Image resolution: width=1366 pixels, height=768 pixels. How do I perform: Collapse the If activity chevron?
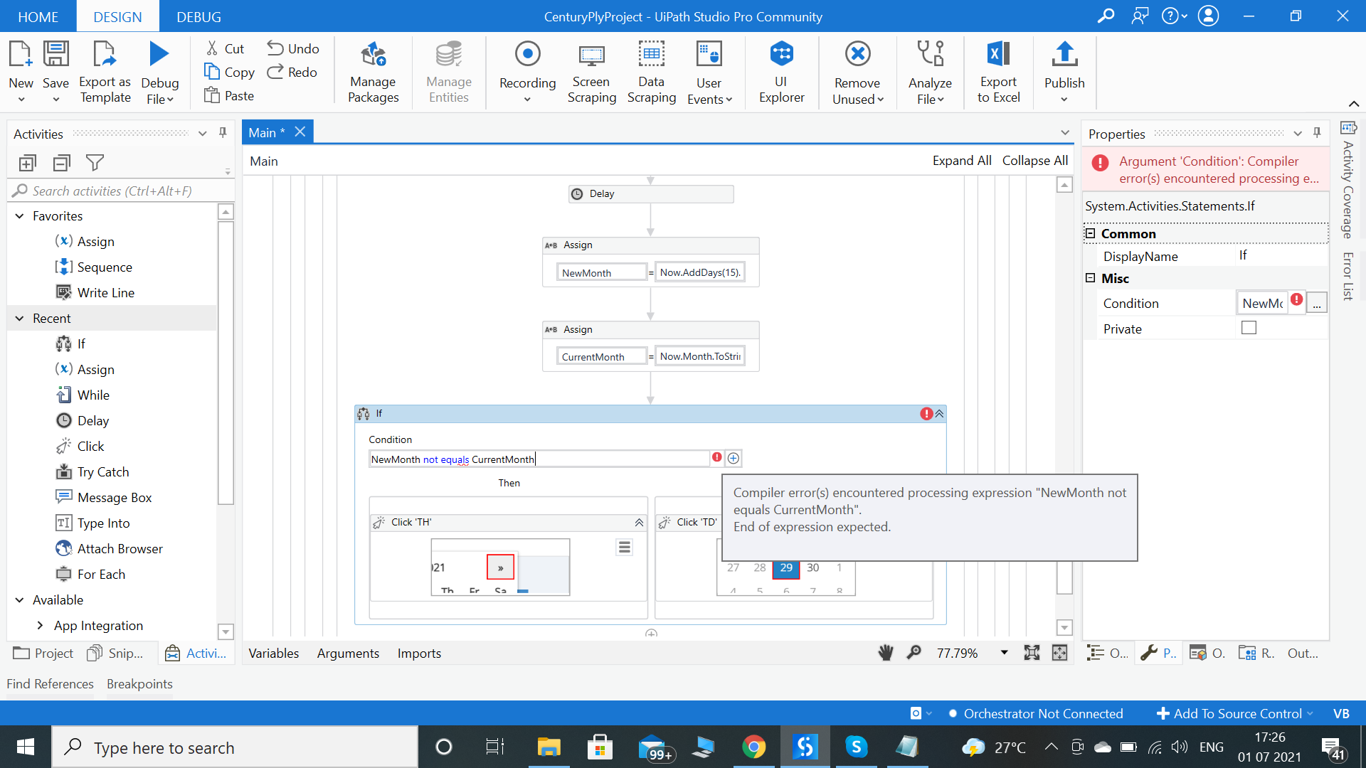939,414
